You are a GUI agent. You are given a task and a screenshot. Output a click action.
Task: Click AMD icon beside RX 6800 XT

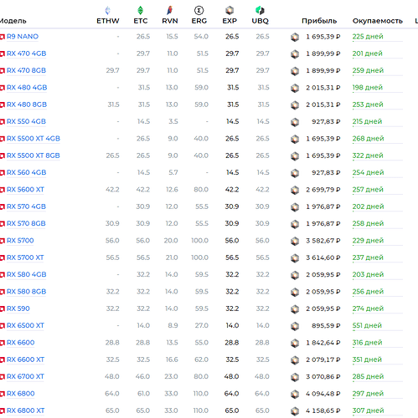tap(3, 410)
